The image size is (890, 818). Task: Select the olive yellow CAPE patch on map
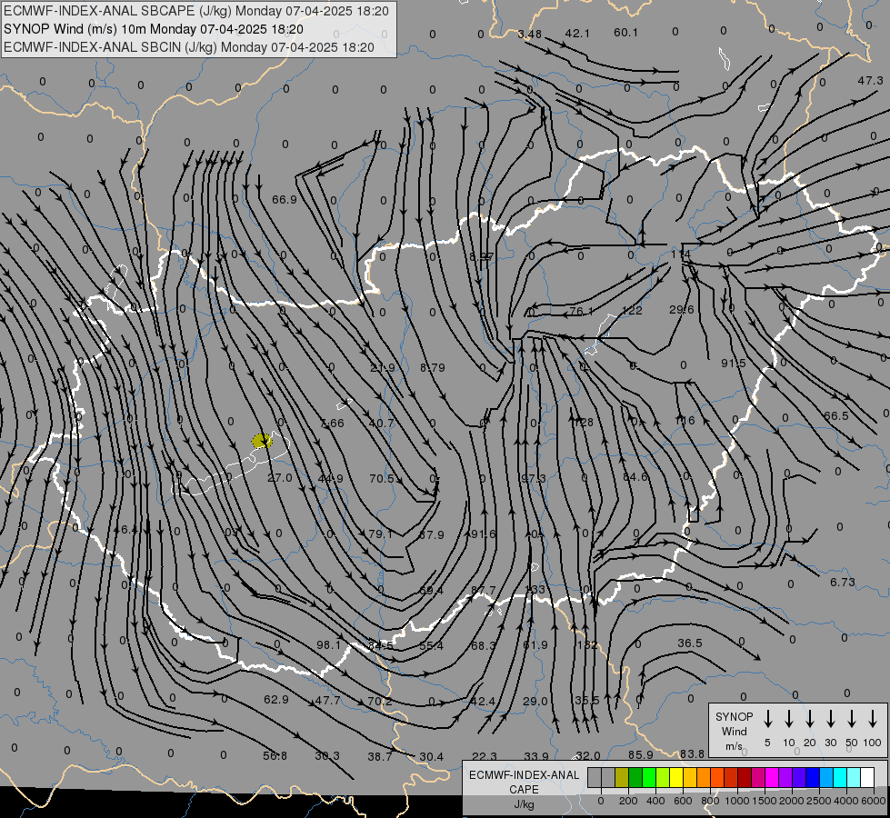262,441
